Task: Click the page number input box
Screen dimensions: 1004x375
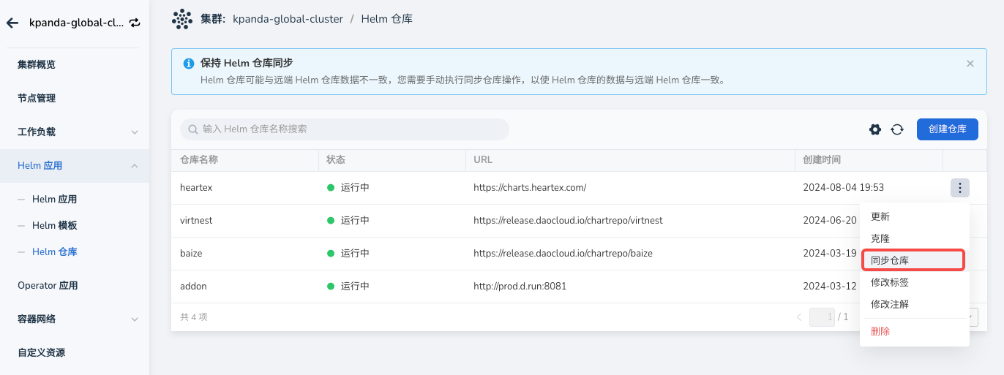Action: pos(821,317)
